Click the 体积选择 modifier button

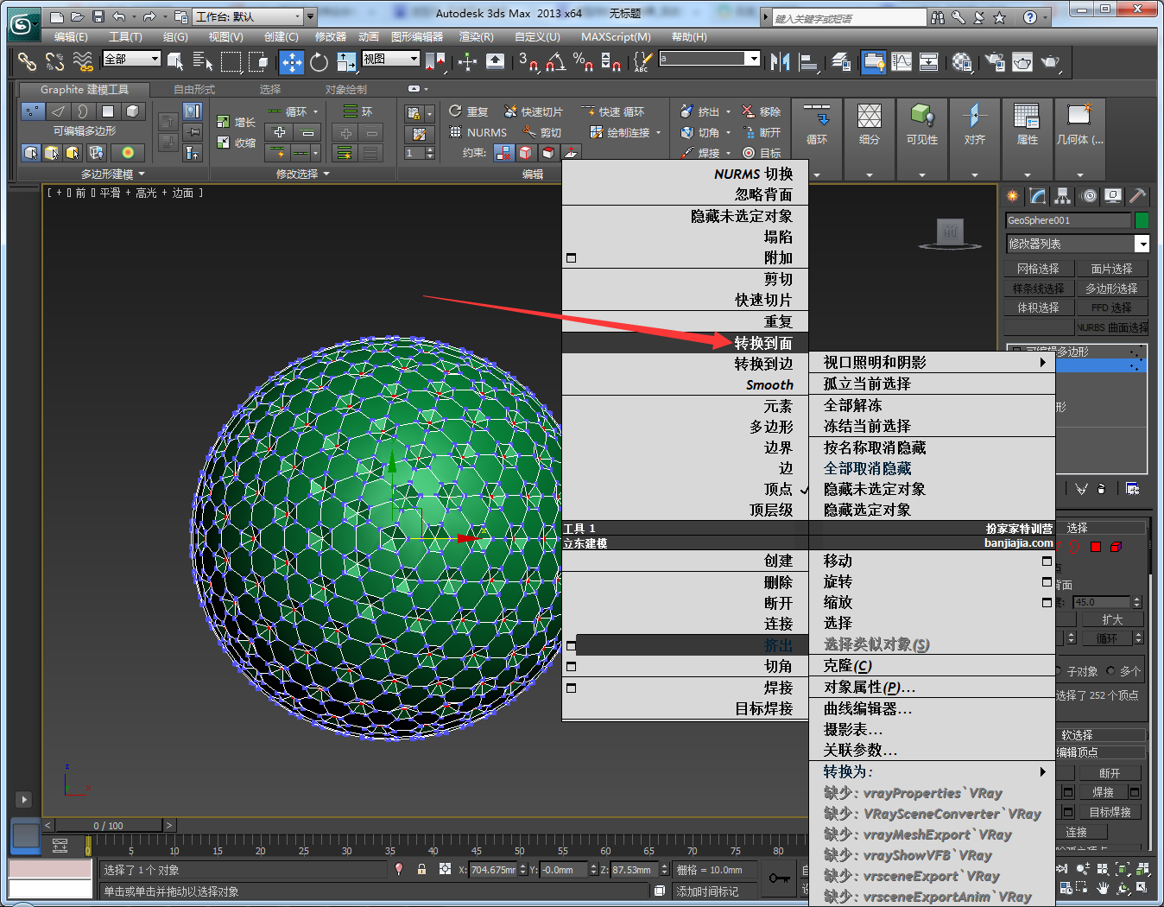click(x=1038, y=308)
